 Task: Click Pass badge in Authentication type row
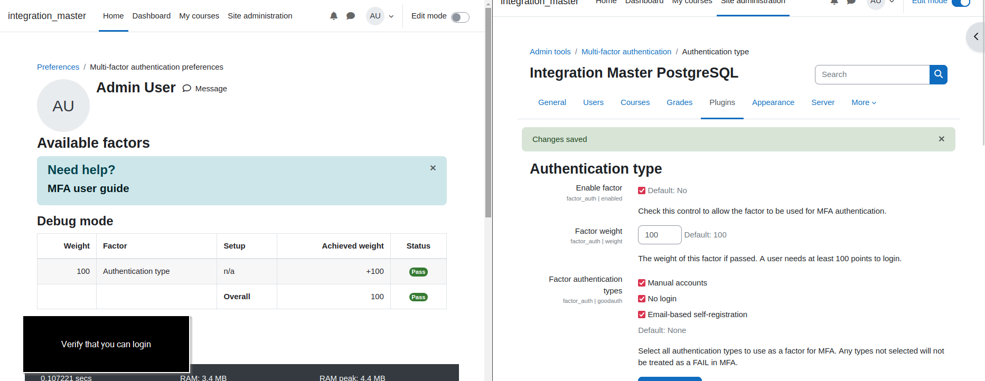click(x=418, y=272)
